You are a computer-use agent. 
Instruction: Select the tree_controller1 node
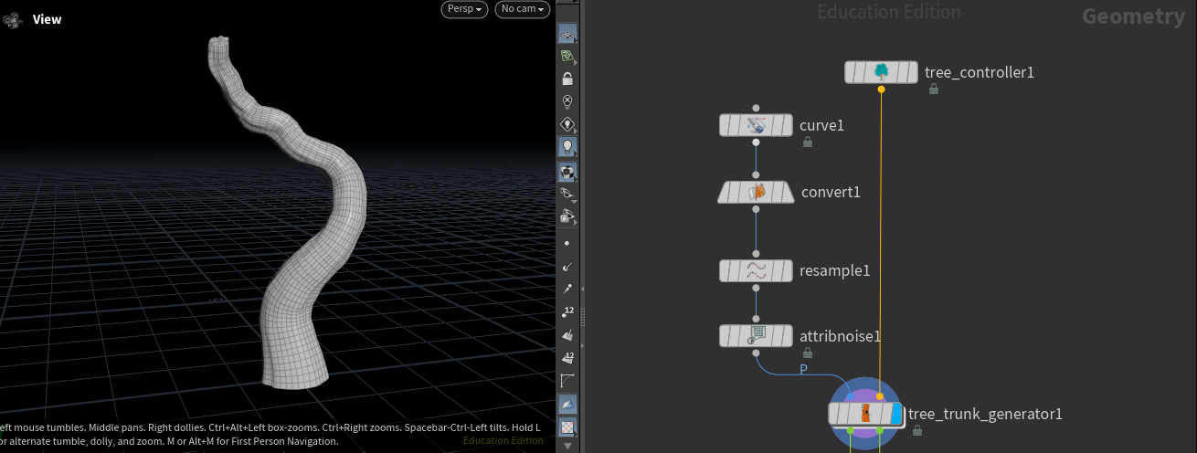point(881,72)
